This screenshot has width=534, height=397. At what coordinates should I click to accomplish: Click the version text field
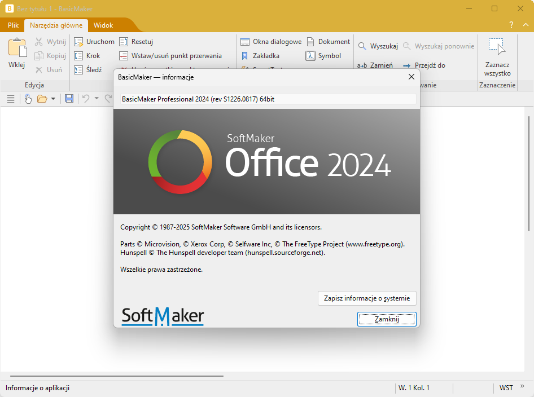[268, 99]
